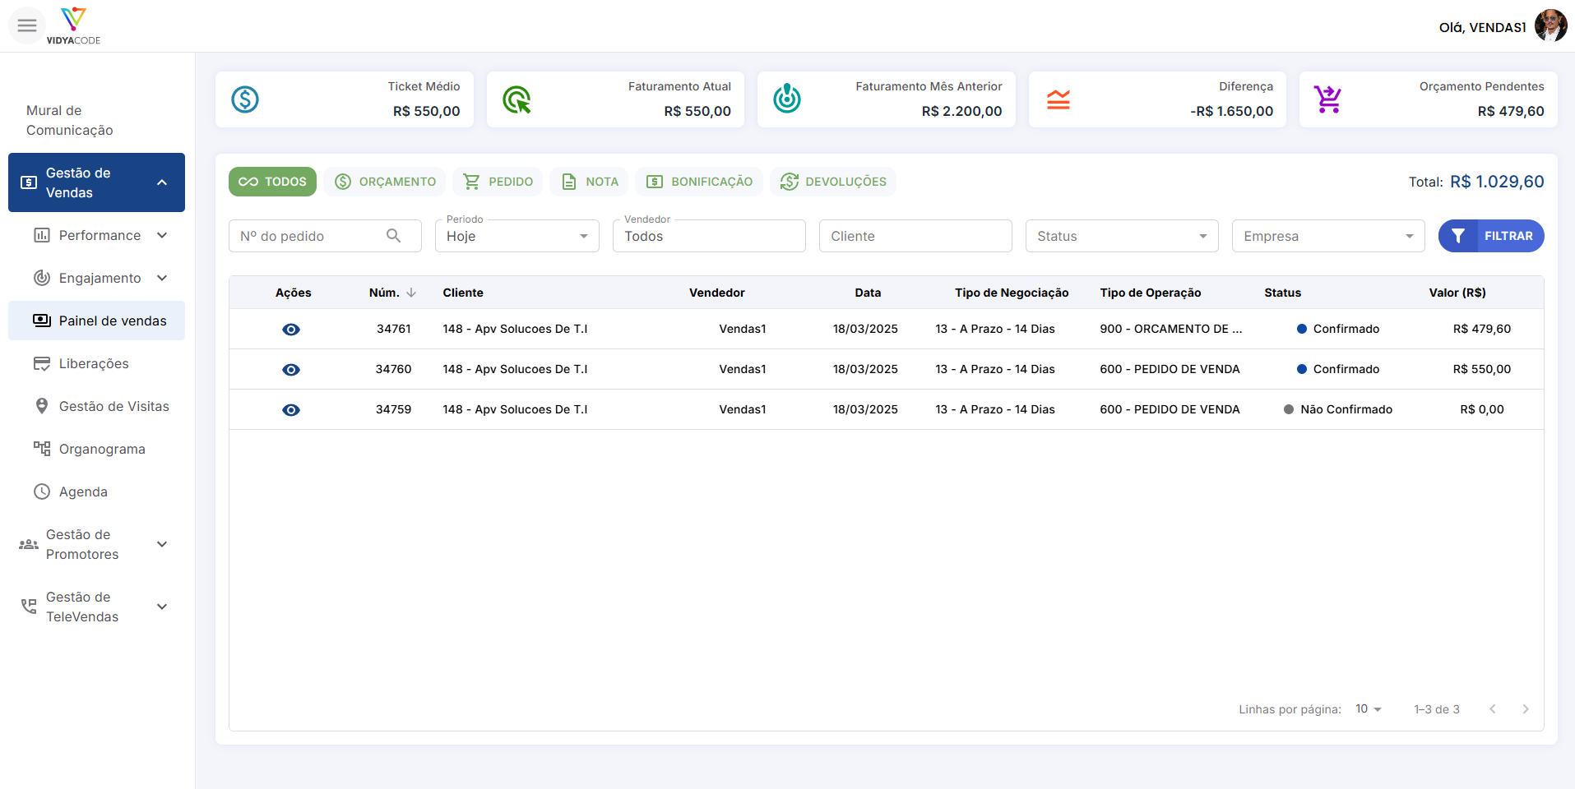Click the Olá, VENDAS1 greeting
The width and height of the screenshot is (1575, 789).
pyautogui.click(x=1482, y=27)
